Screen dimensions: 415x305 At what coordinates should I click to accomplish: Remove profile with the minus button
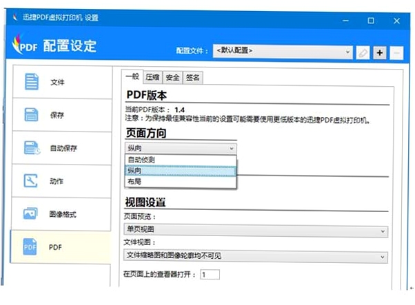(x=397, y=53)
